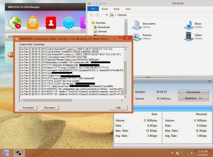Click the Sent volume 11.3KBytes value
Image resolution: width=213 pixels, height=157 pixels.
click(150, 120)
